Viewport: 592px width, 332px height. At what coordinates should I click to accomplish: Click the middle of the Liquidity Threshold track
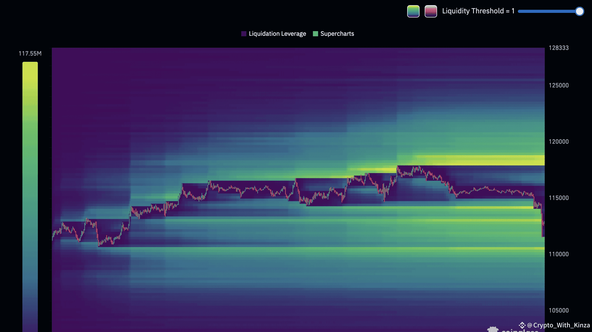(548, 11)
